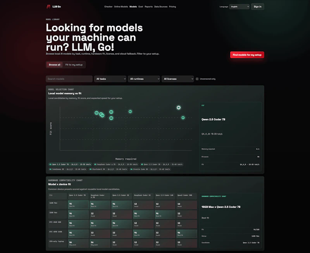
Task: Open the Language dropdown set to English
Action: (x=239, y=7)
